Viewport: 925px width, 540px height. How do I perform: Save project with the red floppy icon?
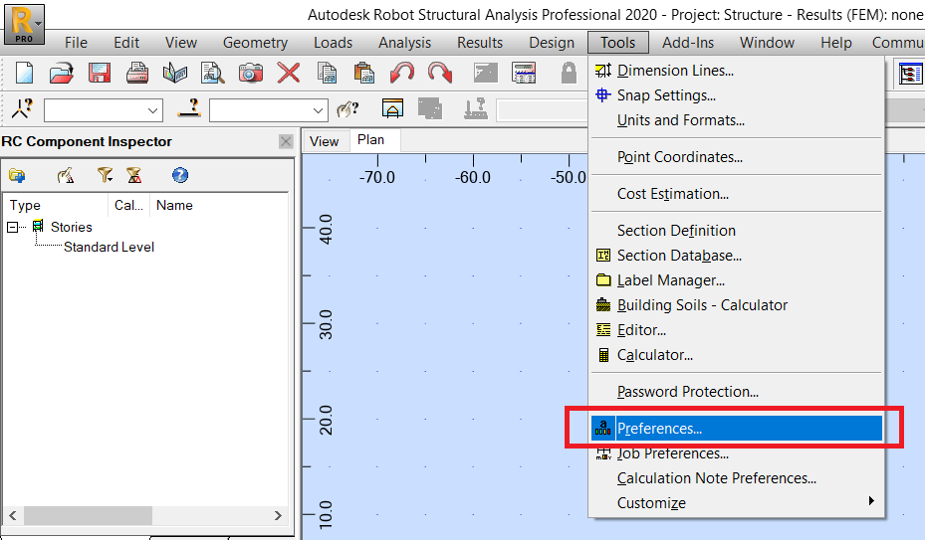pyautogui.click(x=100, y=74)
